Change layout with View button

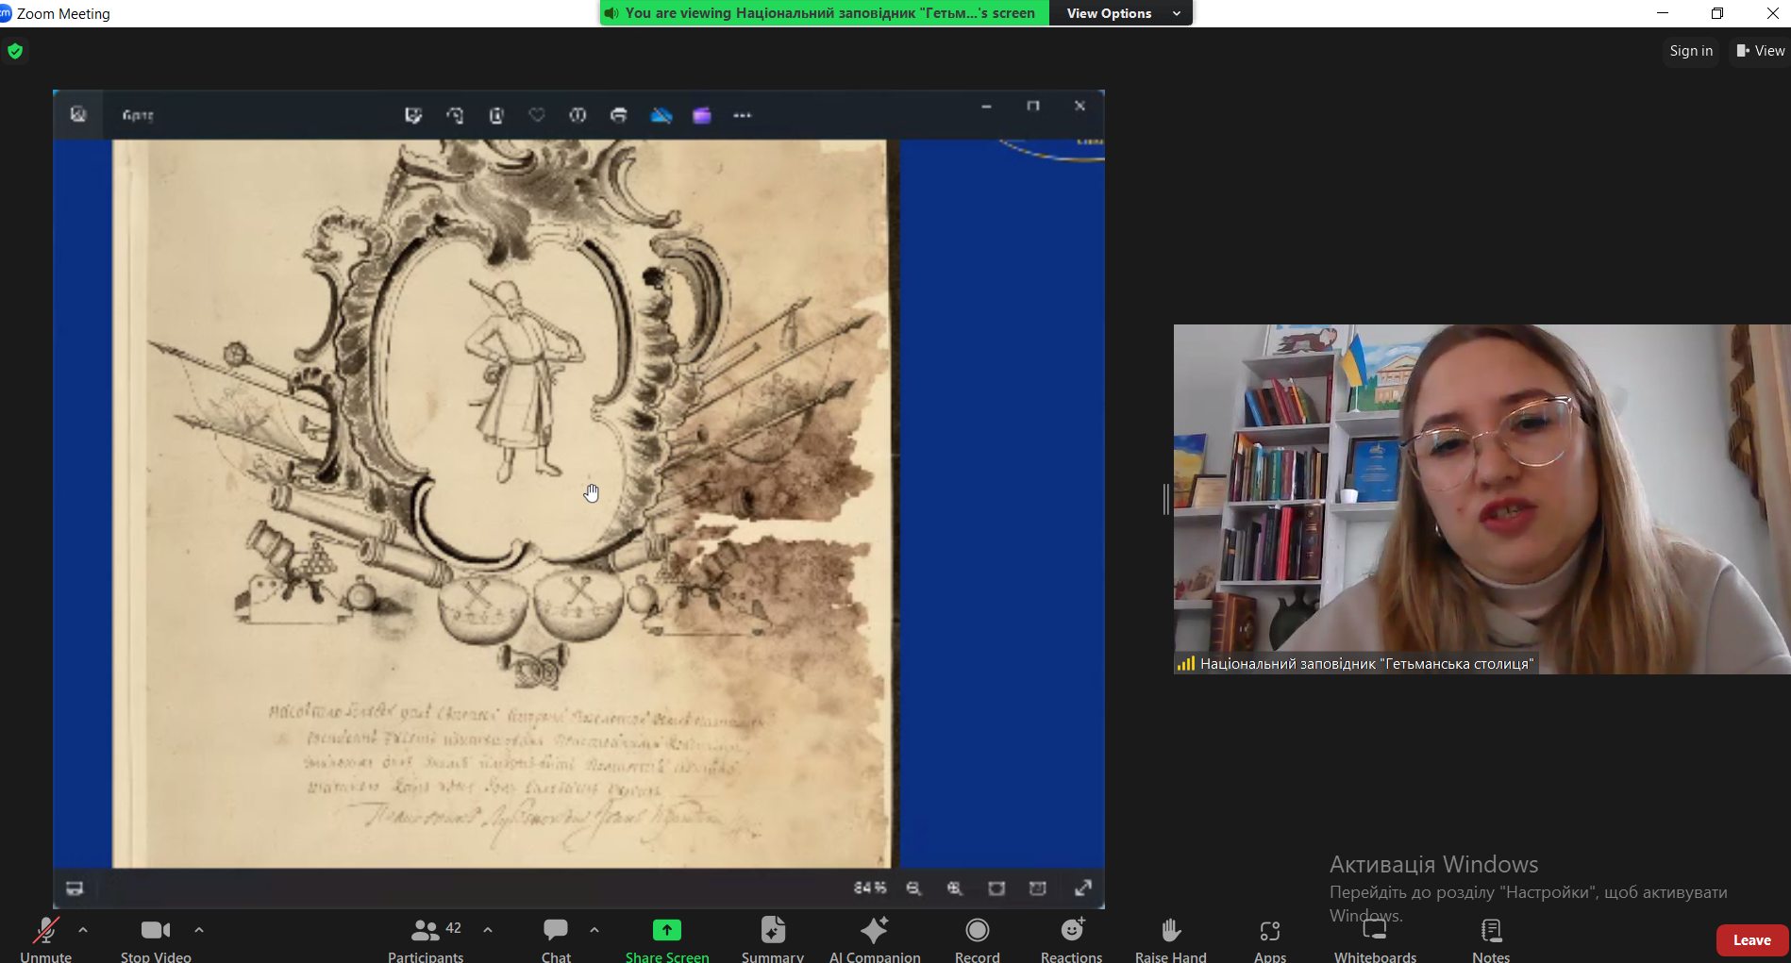(x=1761, y=51)
